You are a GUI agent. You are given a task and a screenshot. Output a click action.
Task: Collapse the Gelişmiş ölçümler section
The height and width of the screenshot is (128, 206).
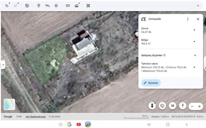195,55
